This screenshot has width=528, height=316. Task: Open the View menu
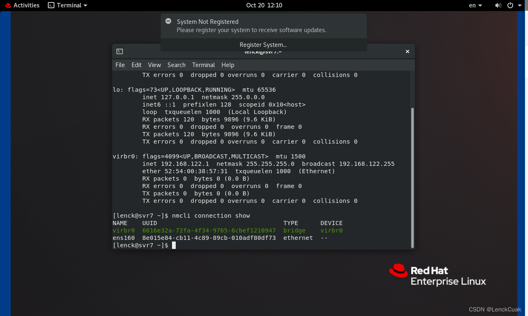tap(154, 65)
